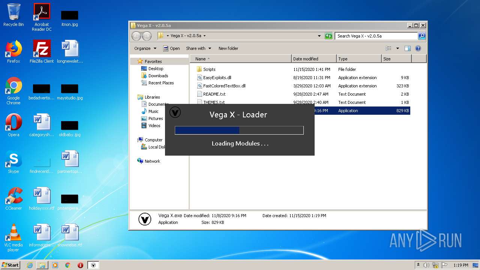Open the Start menu

pos(10,265)
